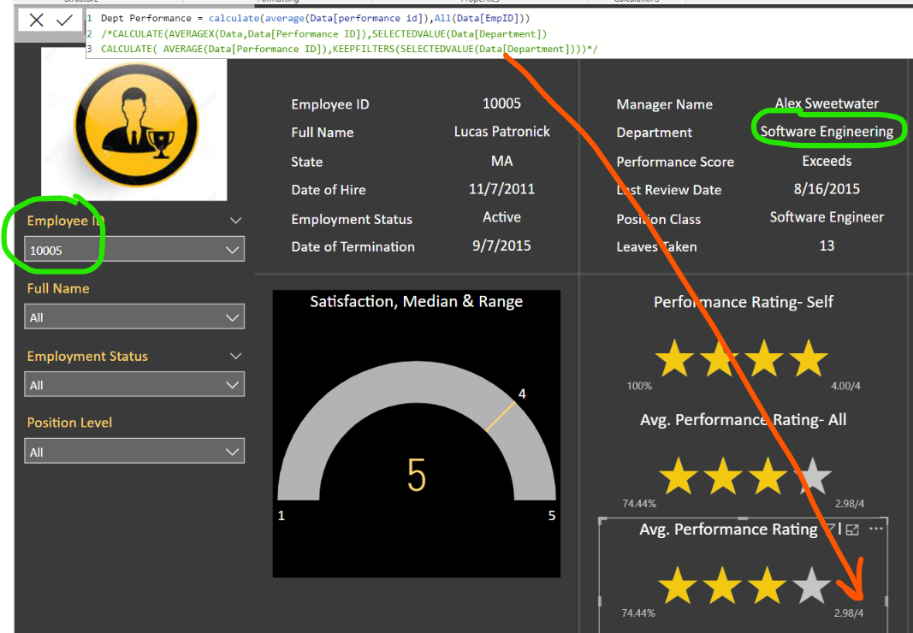Open the Full Name slicer dropdown

click(x=134, y=316)
